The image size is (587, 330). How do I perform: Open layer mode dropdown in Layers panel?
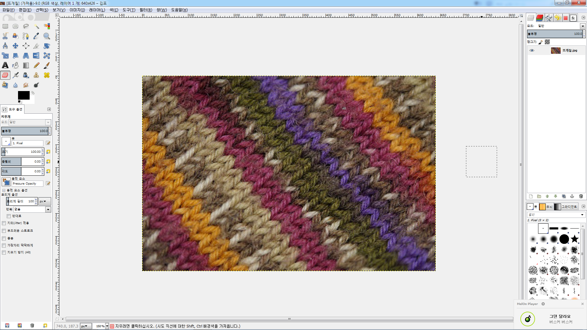(583, 26)
